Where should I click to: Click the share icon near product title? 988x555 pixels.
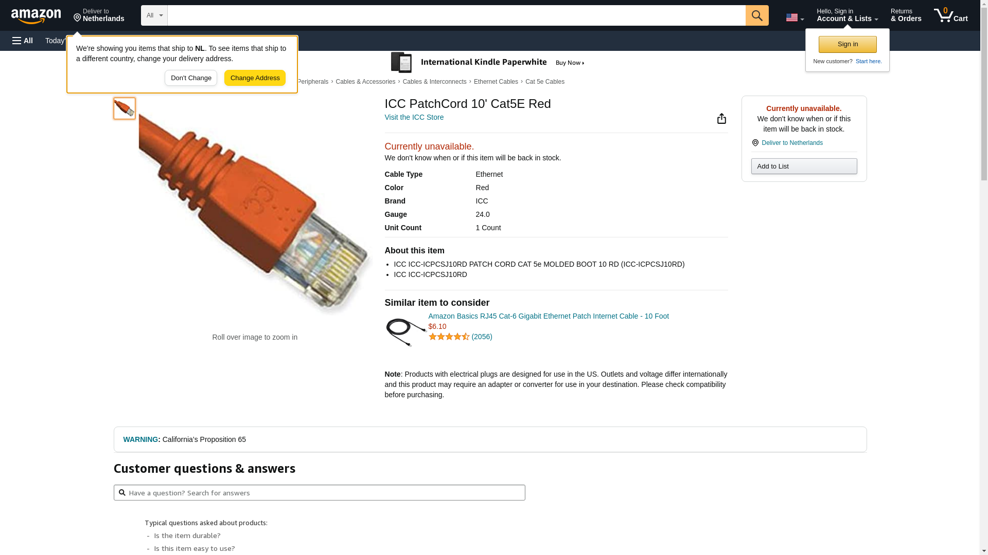(x=721, y=119)
